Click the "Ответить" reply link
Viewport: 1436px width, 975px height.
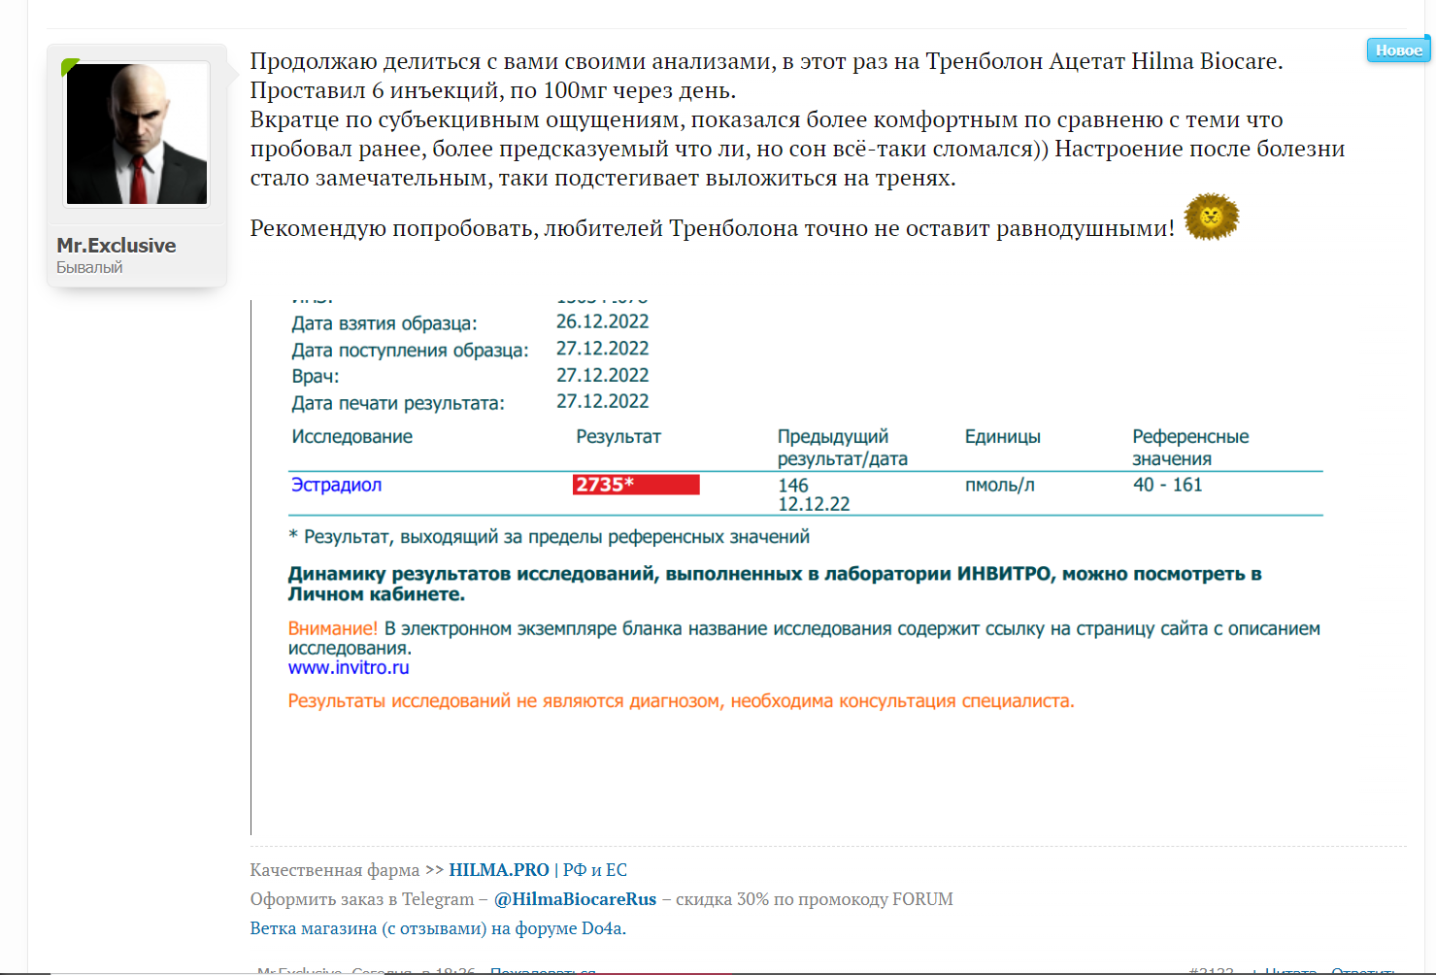pos(1362,970)
